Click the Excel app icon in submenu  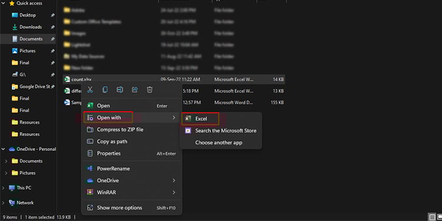coord(188,119)
